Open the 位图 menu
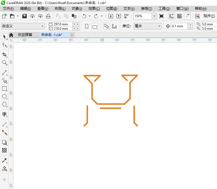This screenshot has width=217, height=189. pyautogui.click(x=112, y=9)
